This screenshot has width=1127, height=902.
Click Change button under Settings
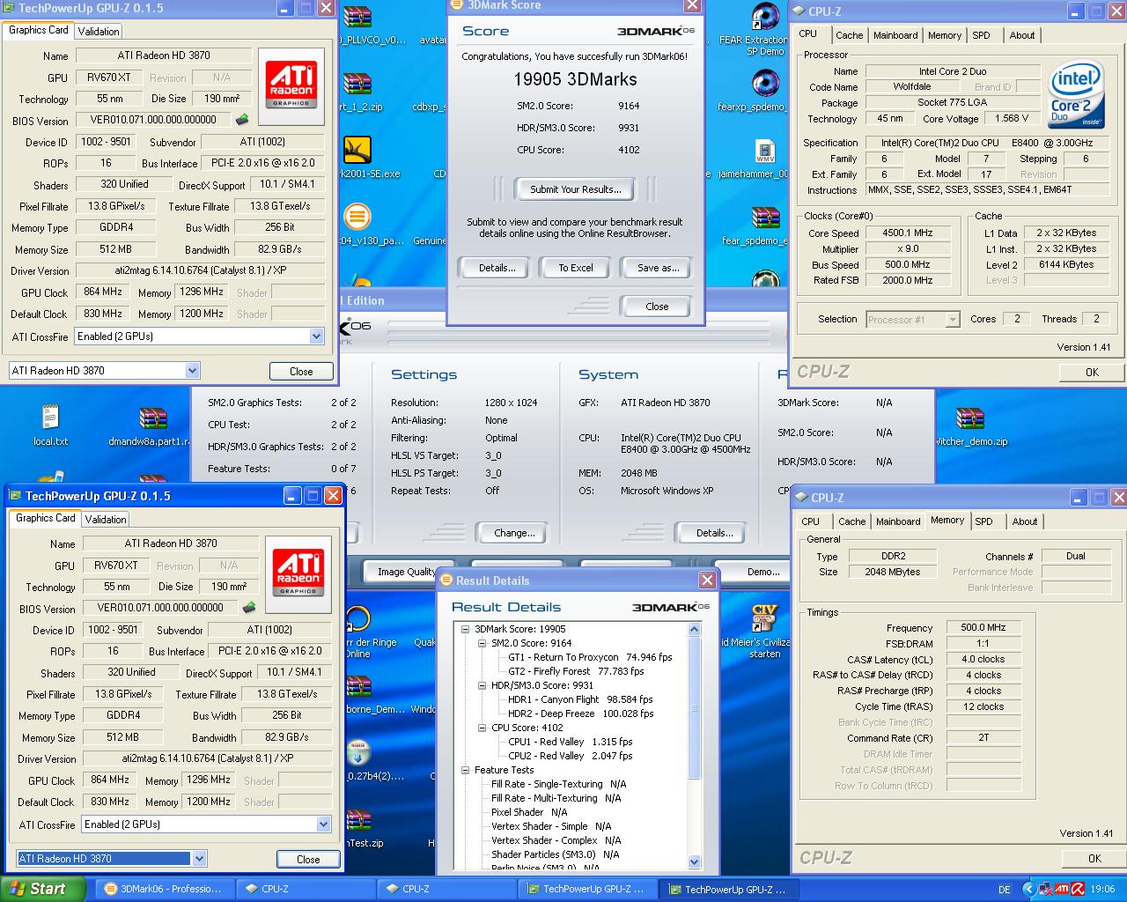[514, 533]
